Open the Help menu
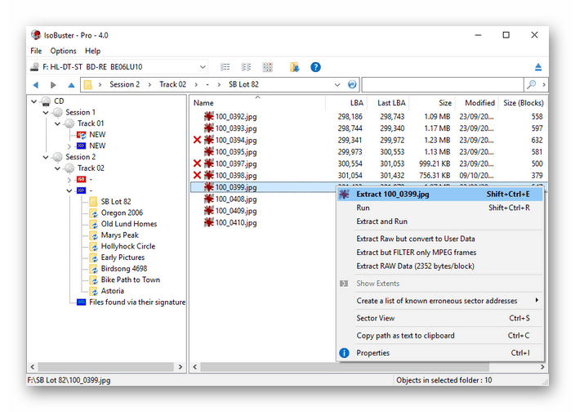Image resolution: width=575 pixels, height=412 pixels. (x=93, y=51)
